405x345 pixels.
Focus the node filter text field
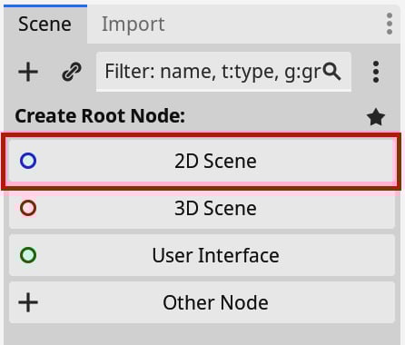(x=223, y=72)
